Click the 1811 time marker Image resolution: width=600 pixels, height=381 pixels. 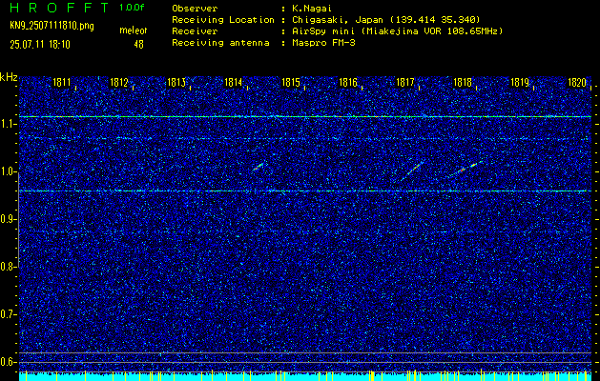[61, 82]
